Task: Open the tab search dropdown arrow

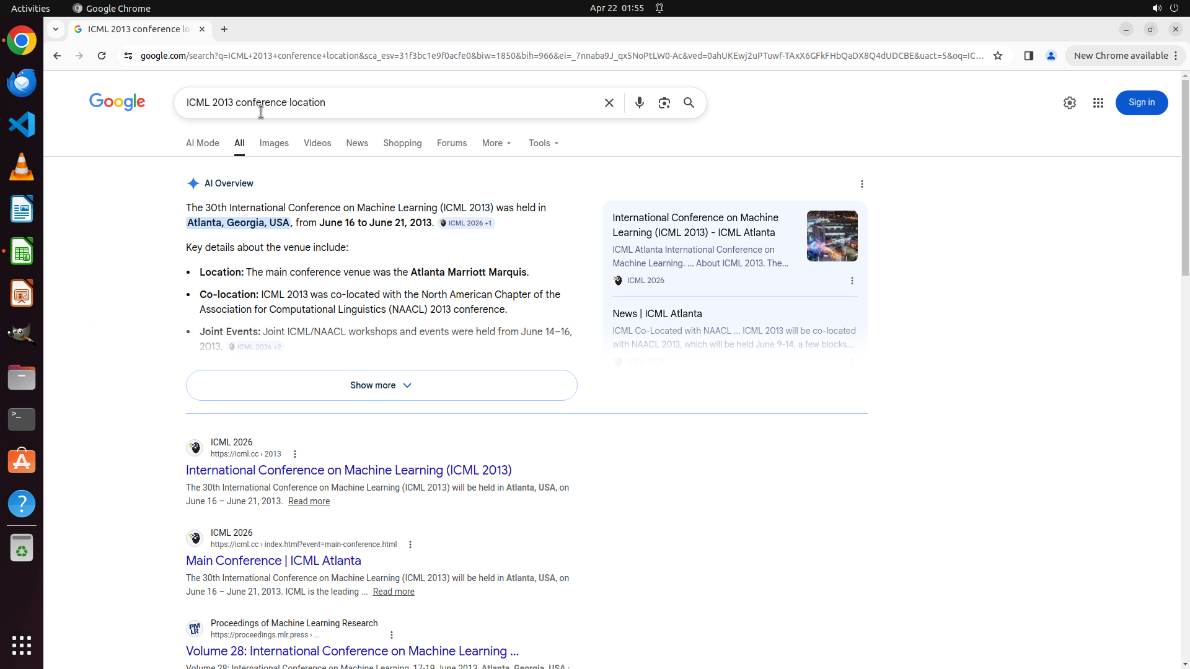Action: 56,29
